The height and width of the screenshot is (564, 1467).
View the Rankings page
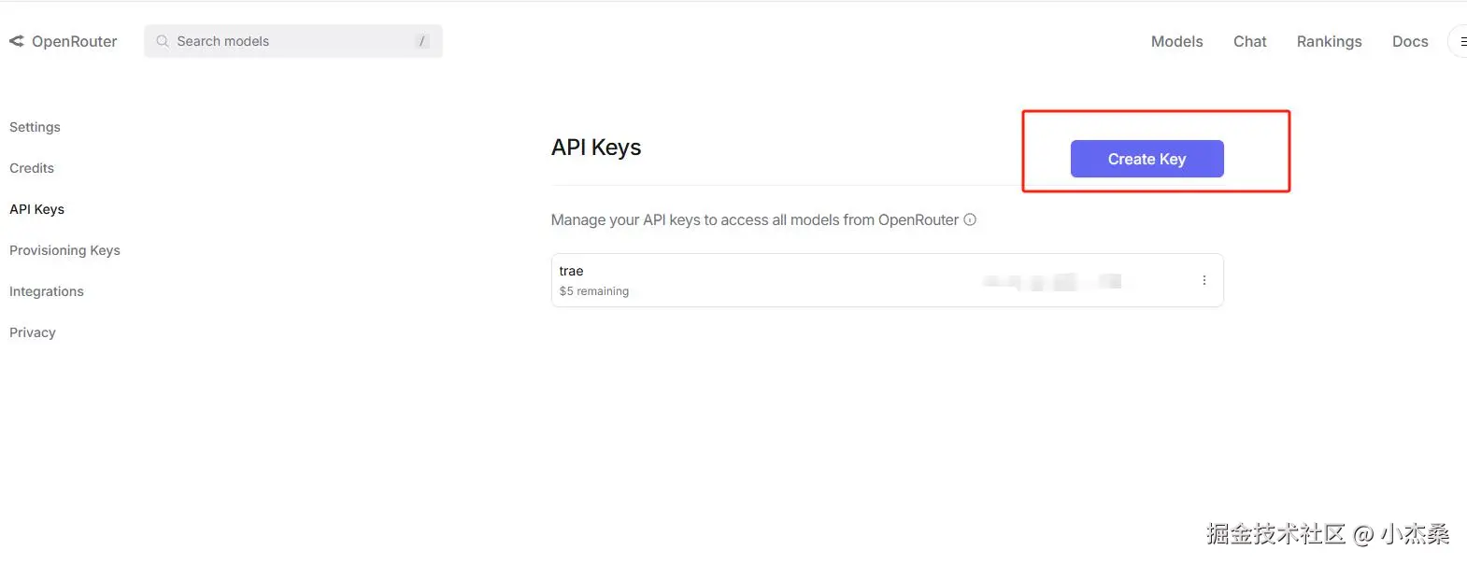1329,41
